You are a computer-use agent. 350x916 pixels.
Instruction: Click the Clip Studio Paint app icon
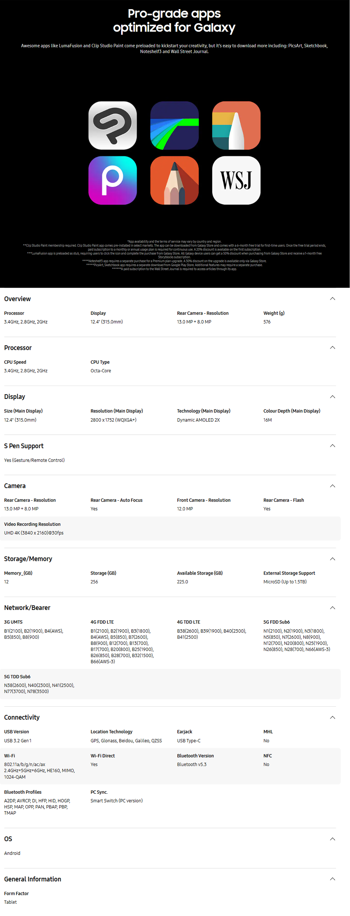(x=113, y=125)
